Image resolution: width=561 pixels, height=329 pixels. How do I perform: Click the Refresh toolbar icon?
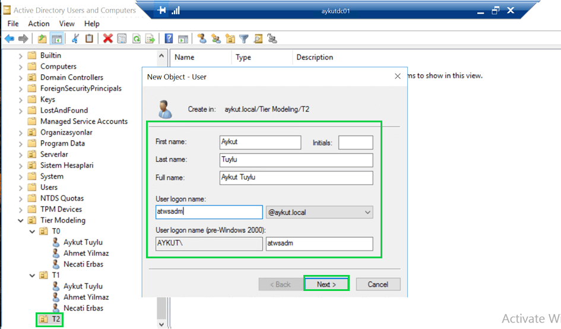pyautogui.click(x=136, y=39)
